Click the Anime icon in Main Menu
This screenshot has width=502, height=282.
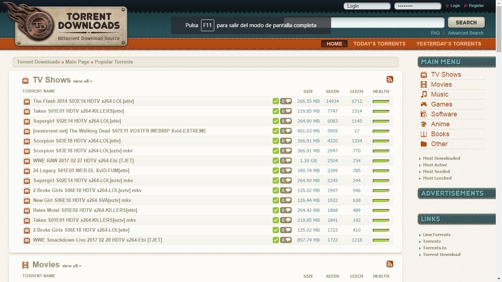(424, 124)
